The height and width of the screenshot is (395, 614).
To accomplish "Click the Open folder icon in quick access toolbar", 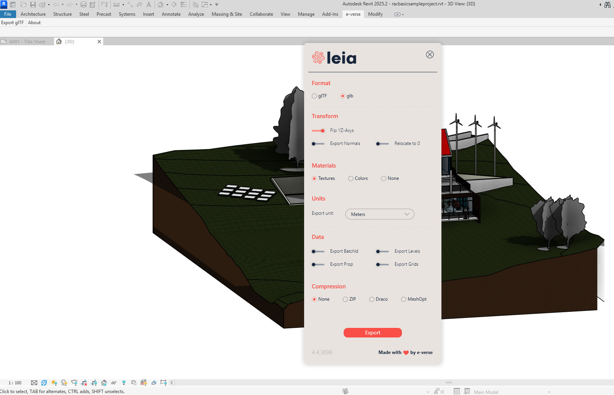I will coord(23,5).
